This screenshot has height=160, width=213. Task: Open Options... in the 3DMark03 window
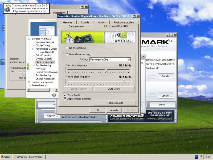coord(166,96)
